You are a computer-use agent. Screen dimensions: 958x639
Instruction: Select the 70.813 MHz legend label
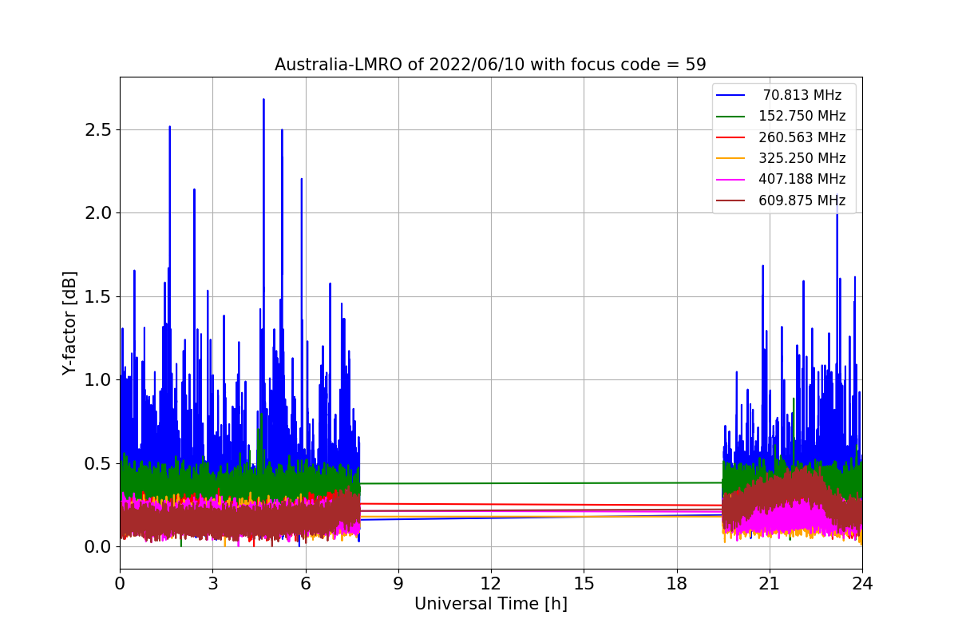[802, 95]
